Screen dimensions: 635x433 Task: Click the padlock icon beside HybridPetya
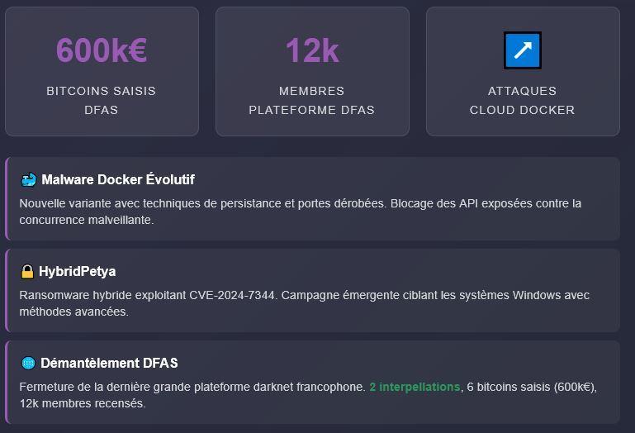tap(27, 271)
